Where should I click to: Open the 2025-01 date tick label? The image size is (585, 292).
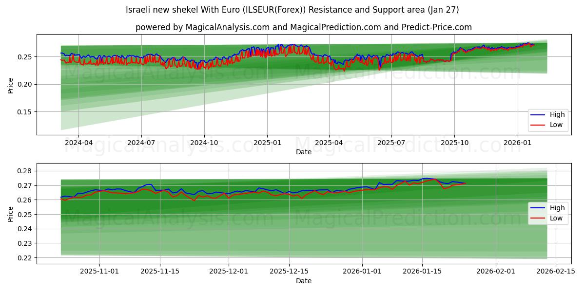pos(268,141)
